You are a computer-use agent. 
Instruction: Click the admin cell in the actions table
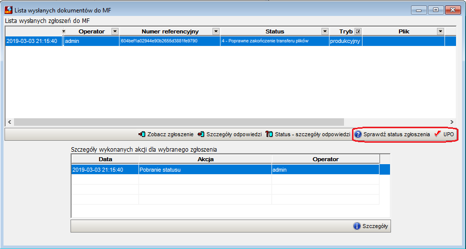325,170
